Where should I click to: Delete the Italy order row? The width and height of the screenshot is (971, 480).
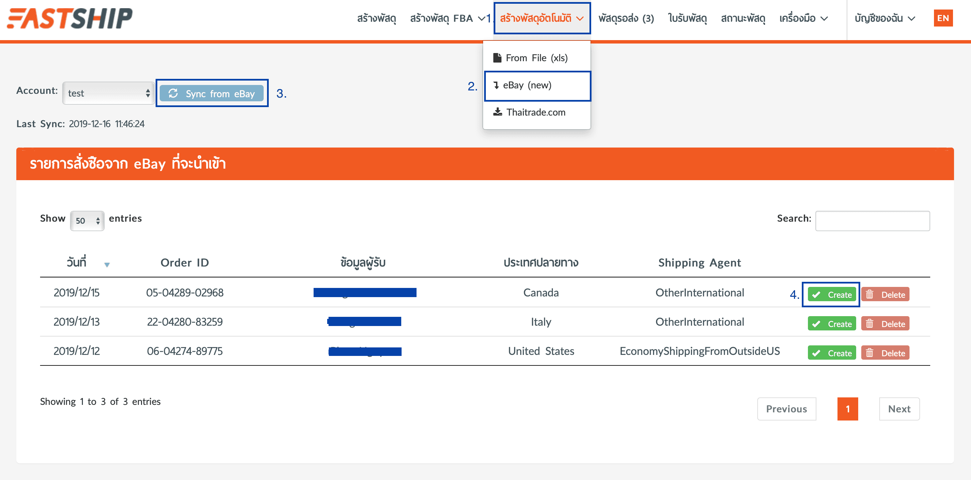tap(885, 324)
